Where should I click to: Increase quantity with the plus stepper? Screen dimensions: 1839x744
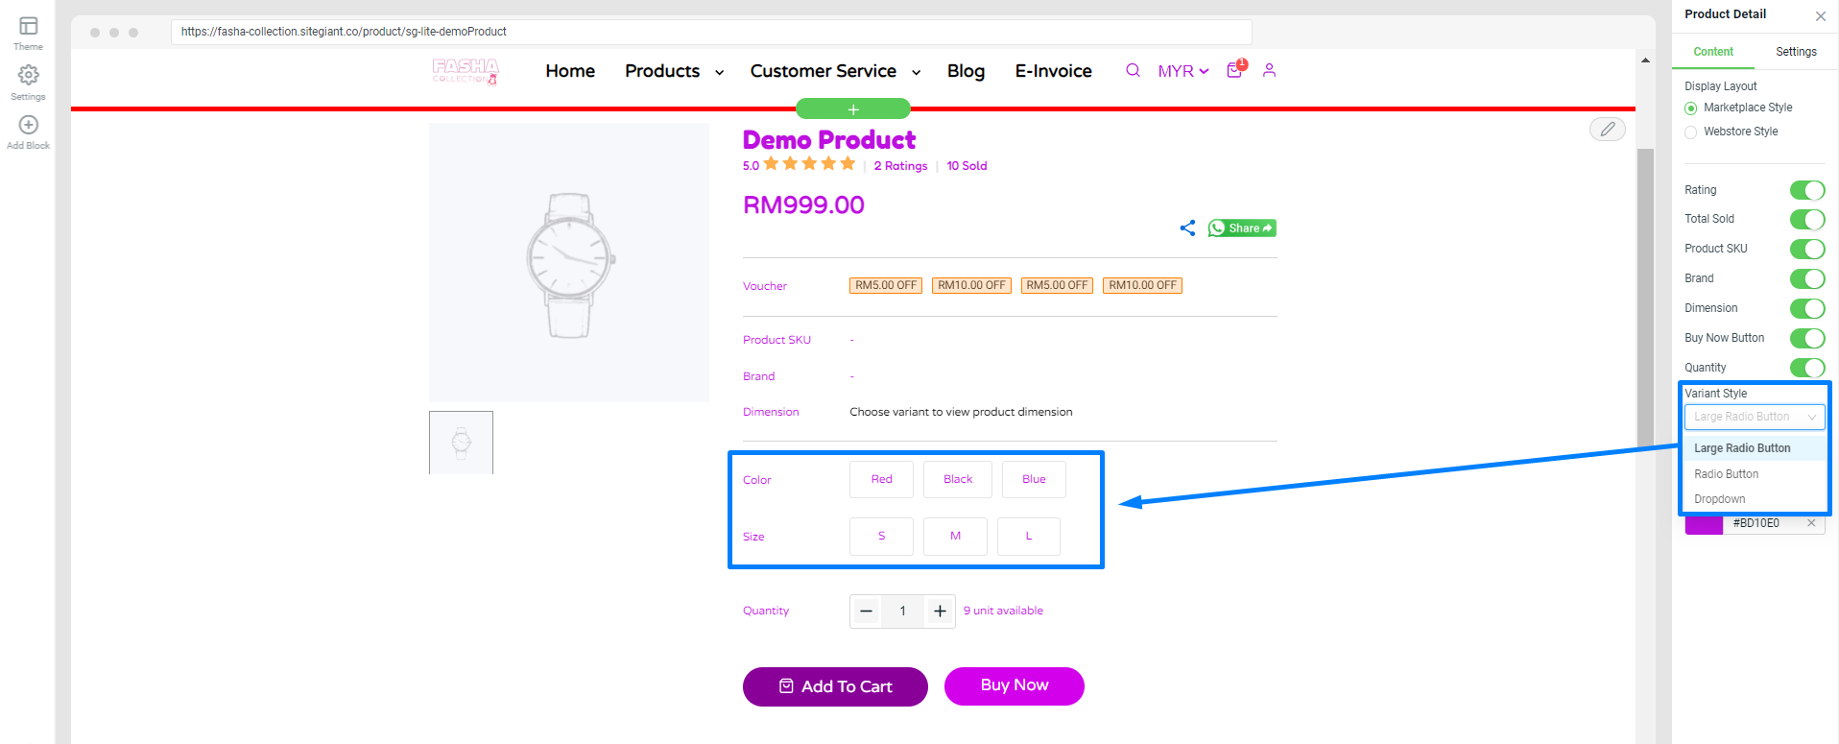[940, 611]
